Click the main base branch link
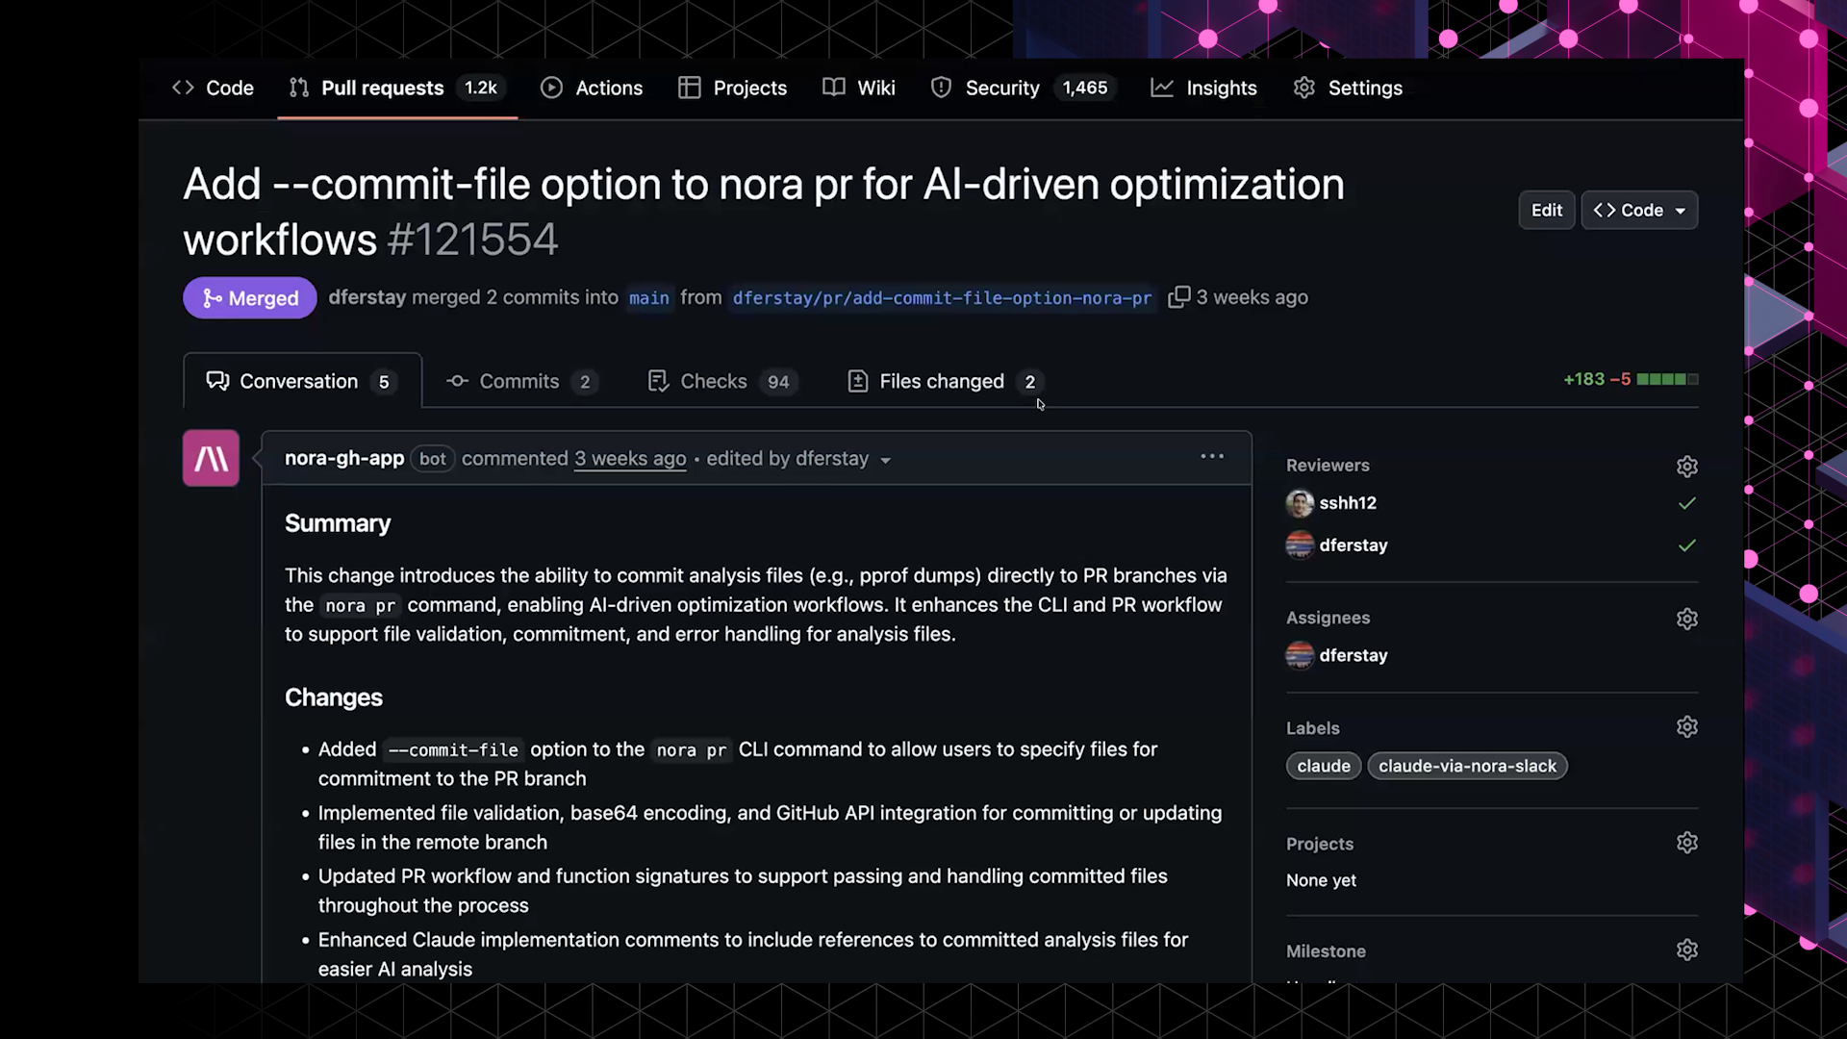Image resolution: width=1847 pixels, height=1039 pixels. coord(649,298)
